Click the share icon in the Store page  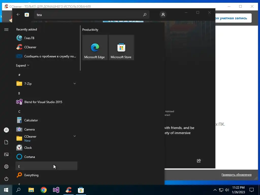tap(199, 160)
